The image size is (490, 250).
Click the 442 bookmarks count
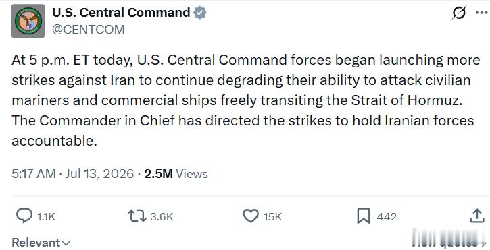[x=387, y=217]
